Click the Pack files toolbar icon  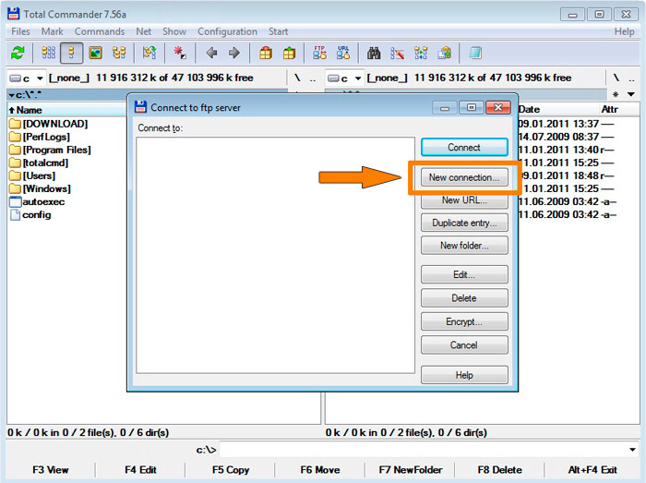(x=266, y=54)
